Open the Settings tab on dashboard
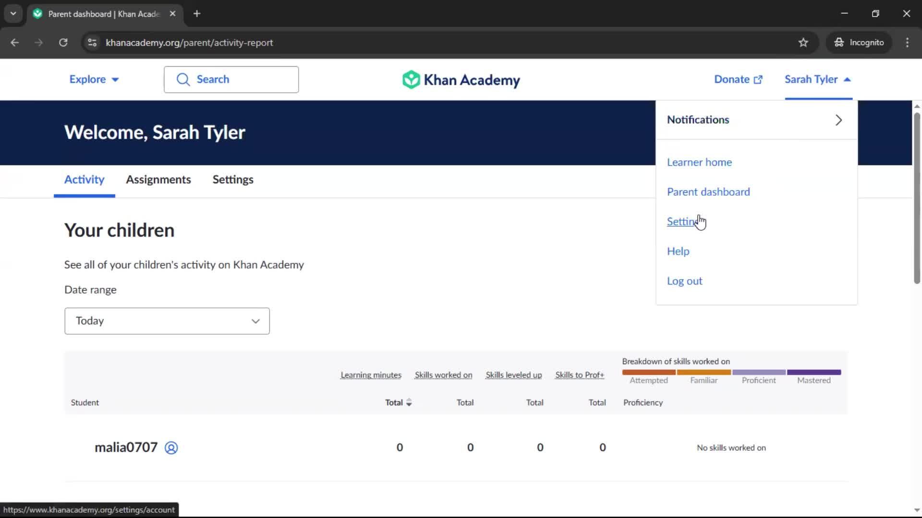Screen dimensions: 922x518 233,179
